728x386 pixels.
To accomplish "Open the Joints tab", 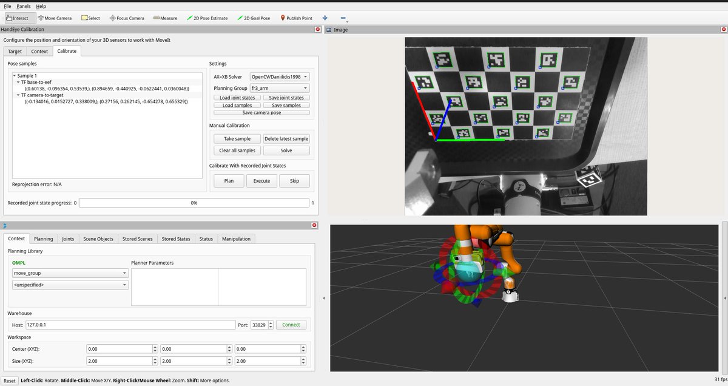I will [68, 239].
